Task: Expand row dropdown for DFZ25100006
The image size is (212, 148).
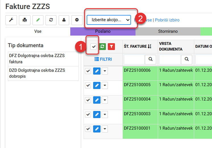Action: coord(105,71)
